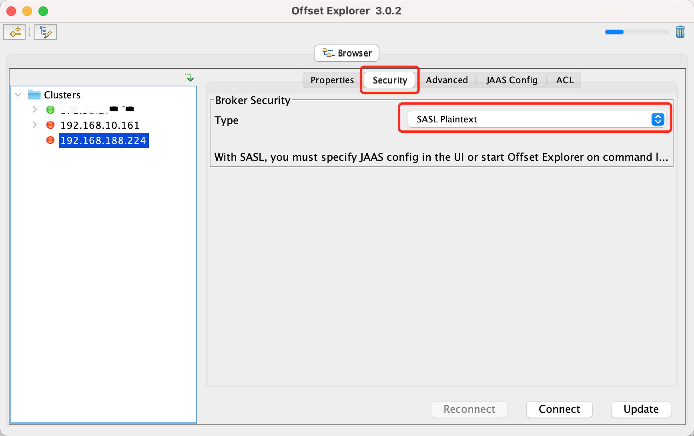The width and height of the screenshot is (694, 436).
Task: Click the edit tree pencil toolbar icon
Action: (46, 32)
